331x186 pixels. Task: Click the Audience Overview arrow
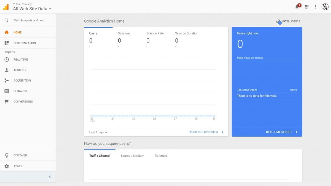pyautogui.click(x=222, y=132)
